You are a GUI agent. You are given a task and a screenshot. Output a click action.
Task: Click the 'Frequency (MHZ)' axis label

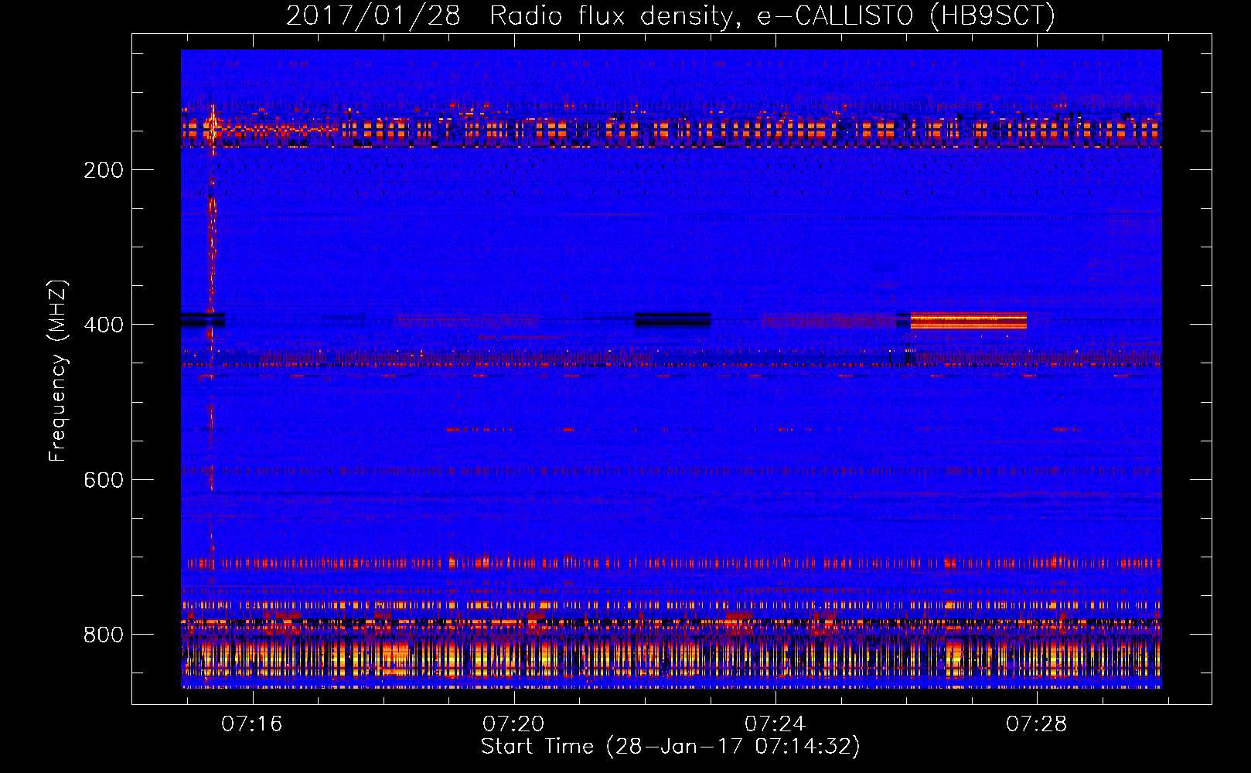(58, 371)
